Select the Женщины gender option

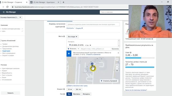(86, 94)
